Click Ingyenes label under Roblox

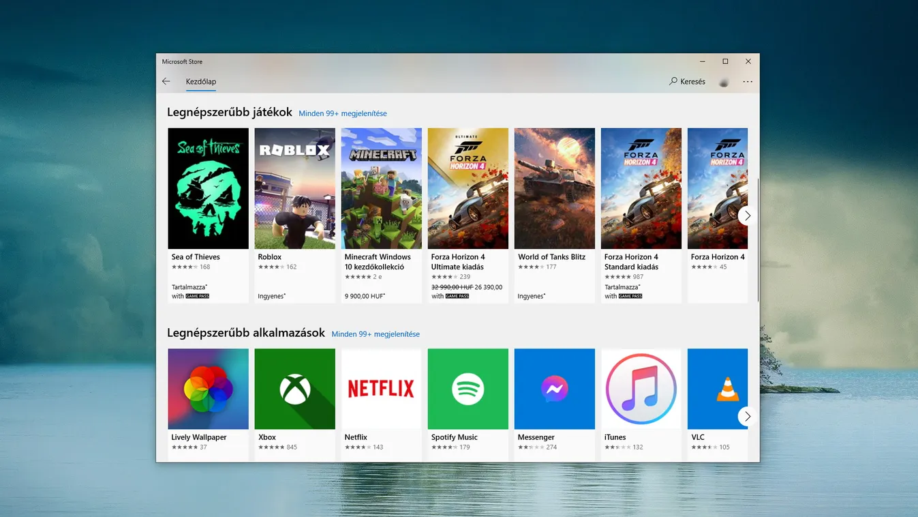point(272,297)
